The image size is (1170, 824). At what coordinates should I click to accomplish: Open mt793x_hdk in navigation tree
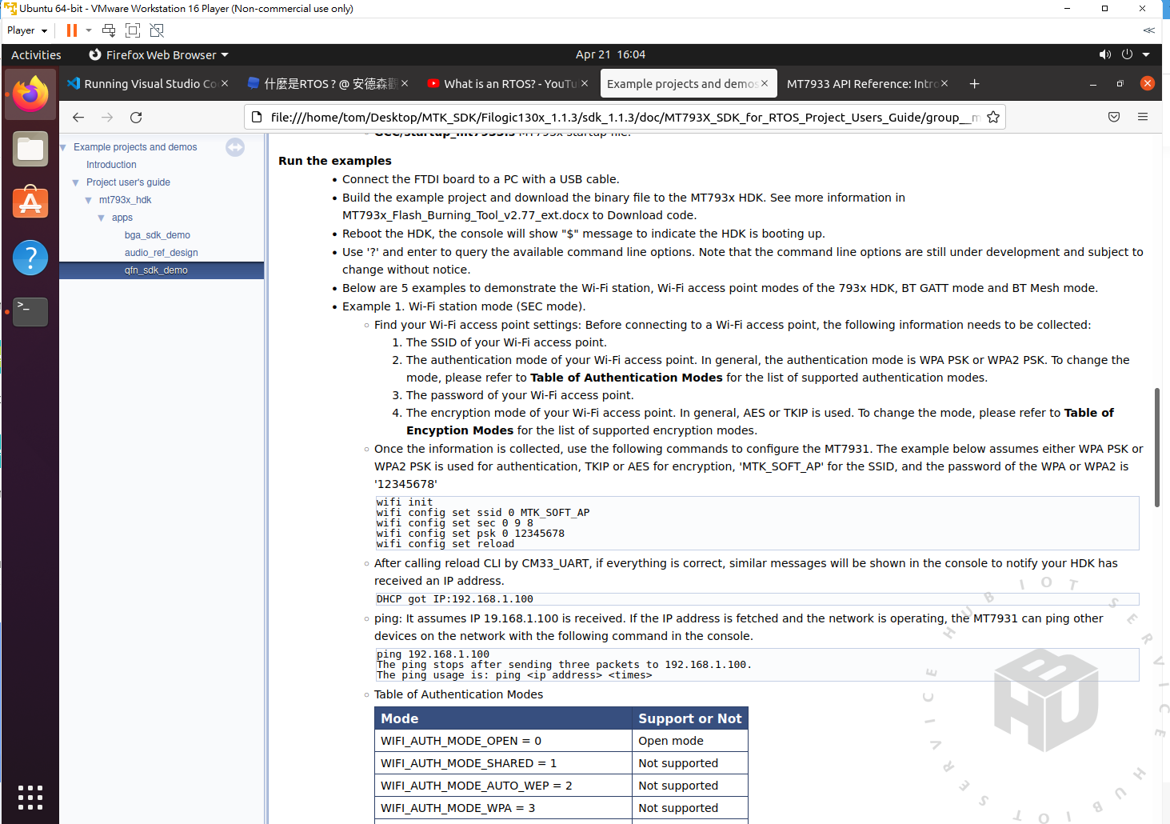pos(125,200)
